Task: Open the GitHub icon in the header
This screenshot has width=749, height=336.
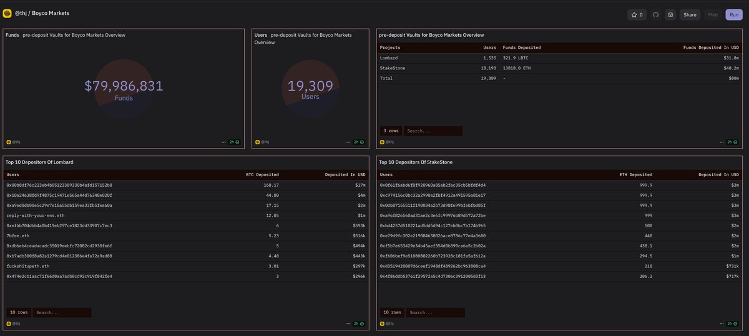Action: 656,14
